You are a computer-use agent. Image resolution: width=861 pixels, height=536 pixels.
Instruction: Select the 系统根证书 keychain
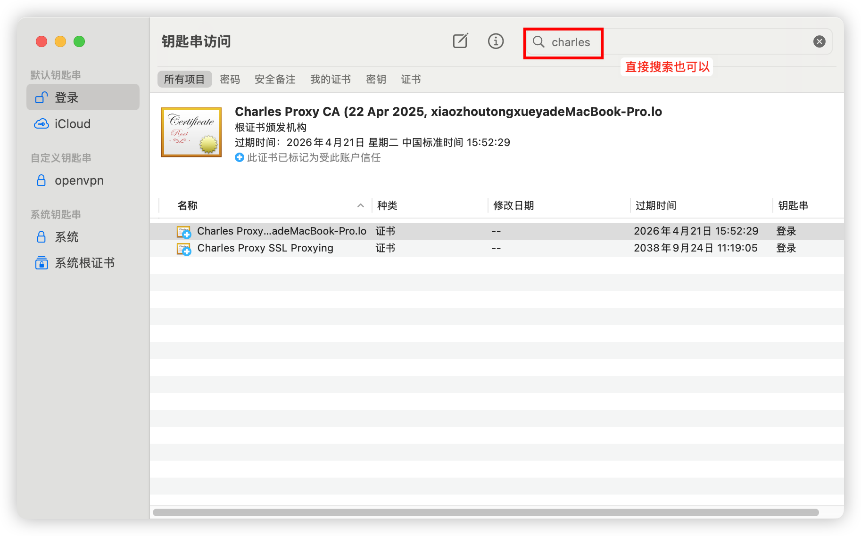(83, 263)
